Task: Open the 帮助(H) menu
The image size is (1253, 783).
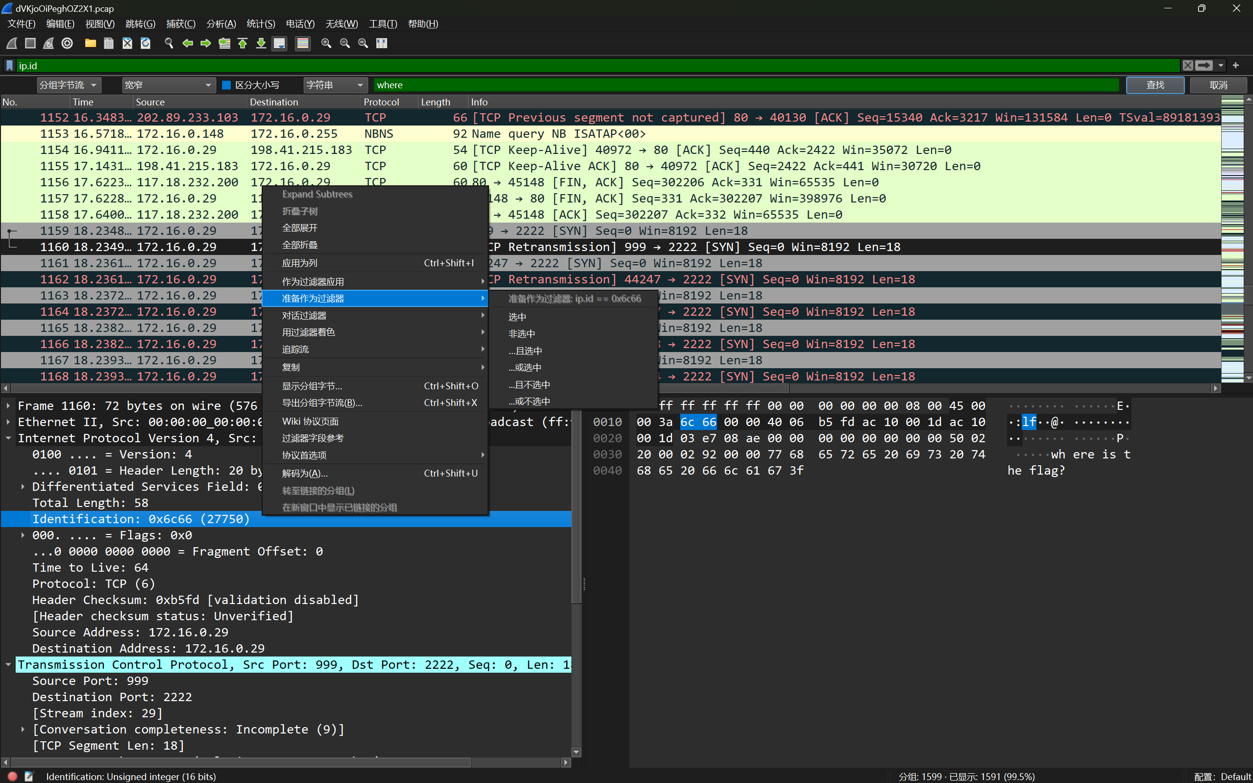Action: tap(423, 24)
